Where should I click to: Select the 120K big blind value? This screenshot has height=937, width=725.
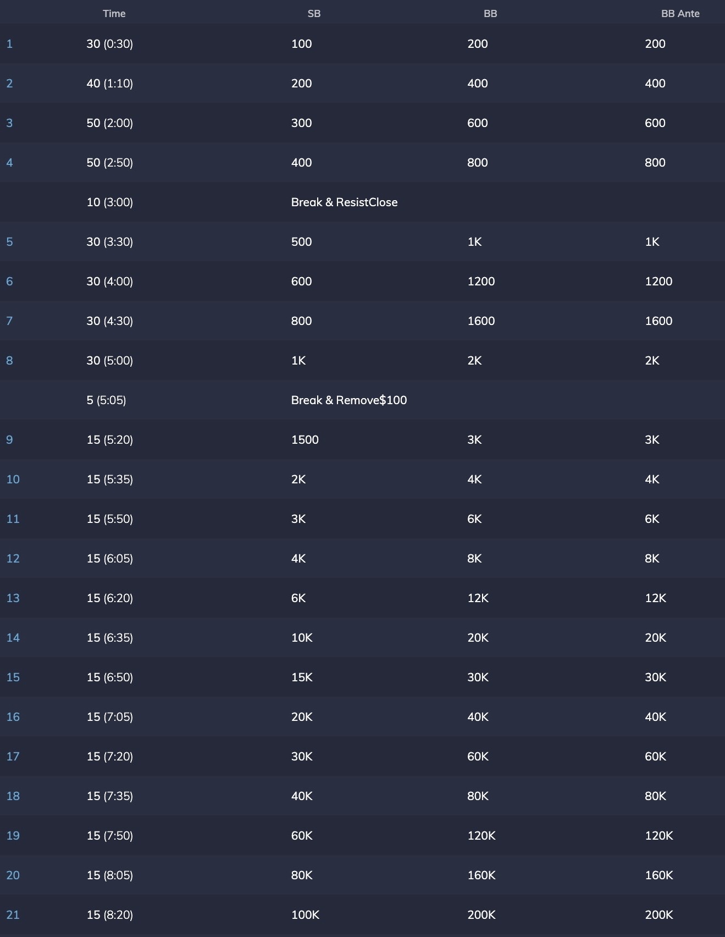pos(481,836)
